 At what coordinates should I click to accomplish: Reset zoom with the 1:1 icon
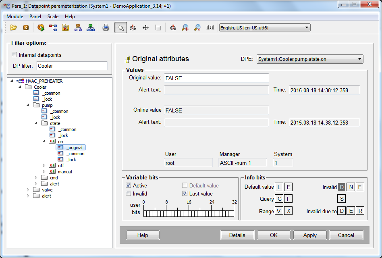tap(210, 28)
